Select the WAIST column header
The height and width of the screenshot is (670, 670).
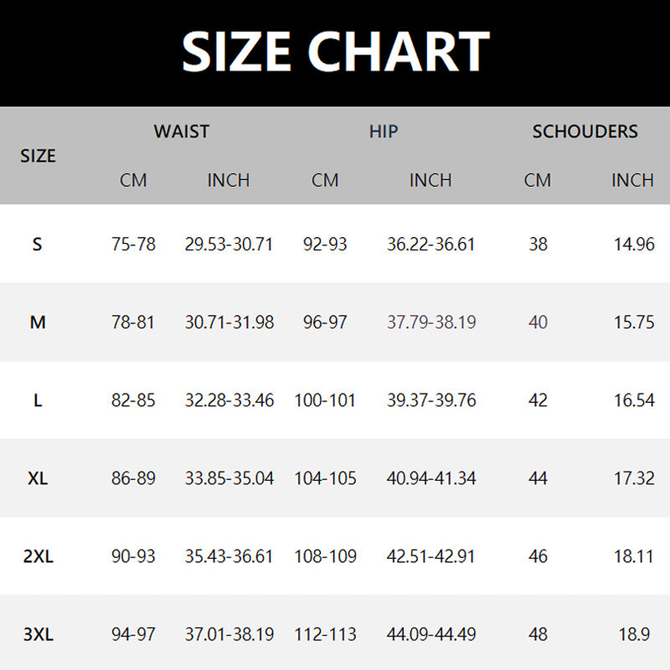click(181, 131)
